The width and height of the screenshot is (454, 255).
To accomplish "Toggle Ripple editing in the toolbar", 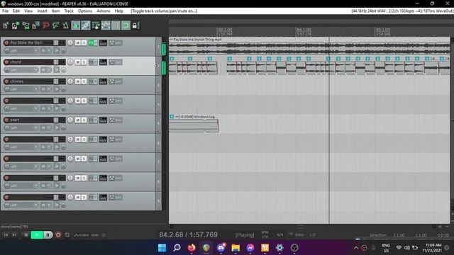I will point(96,25).
